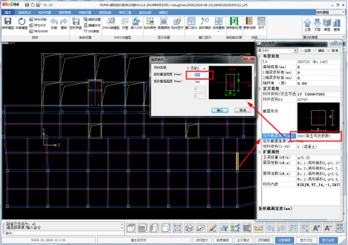Click 取消 in component info panel

pyautogui.click(x=333, y=51)
